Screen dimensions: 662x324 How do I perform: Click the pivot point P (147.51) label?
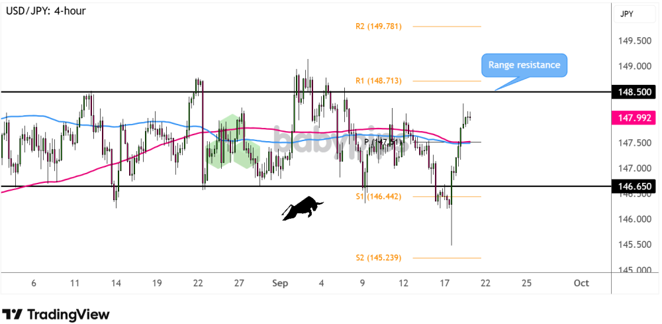click(383, 142)
